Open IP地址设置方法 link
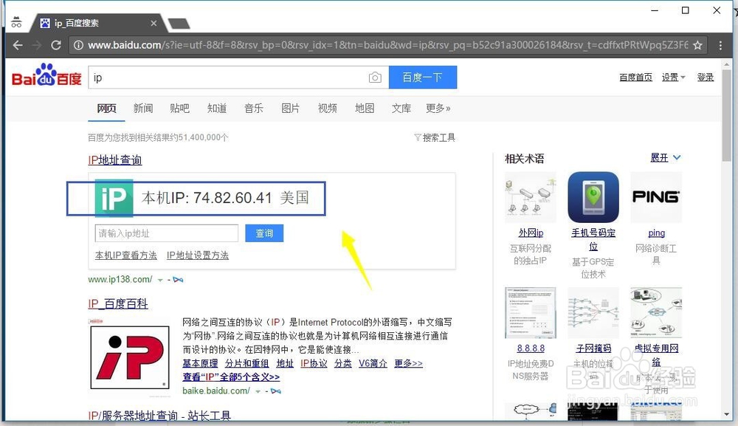The image size is (738, 426). pos(198,255)
